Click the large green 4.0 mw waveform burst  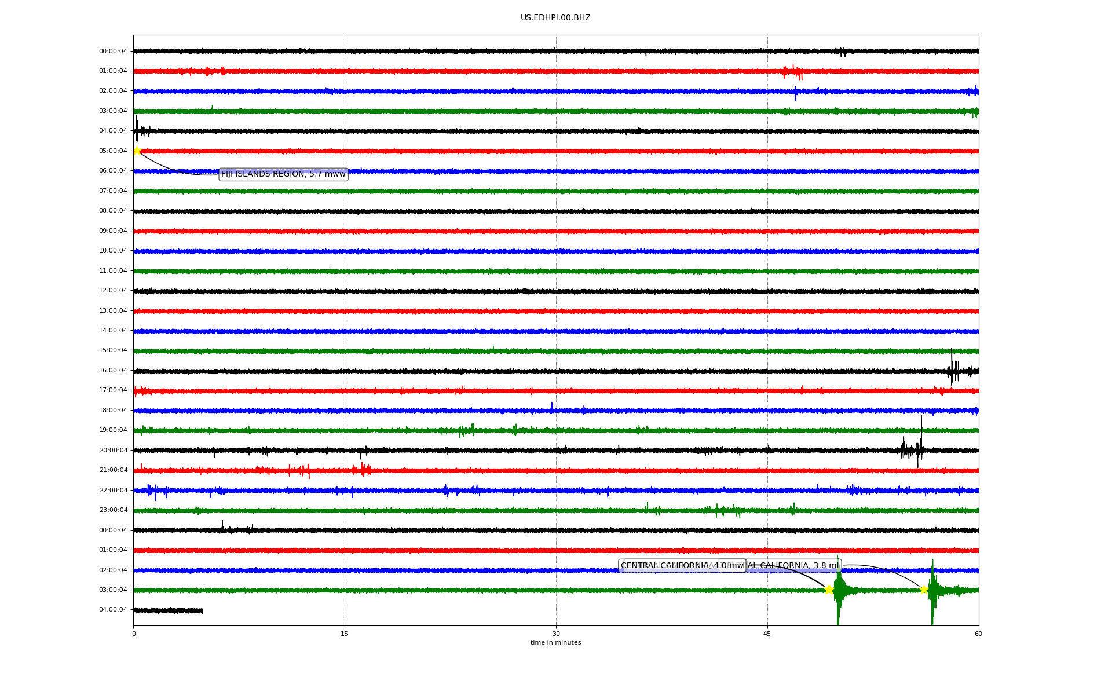pos(838,590)
